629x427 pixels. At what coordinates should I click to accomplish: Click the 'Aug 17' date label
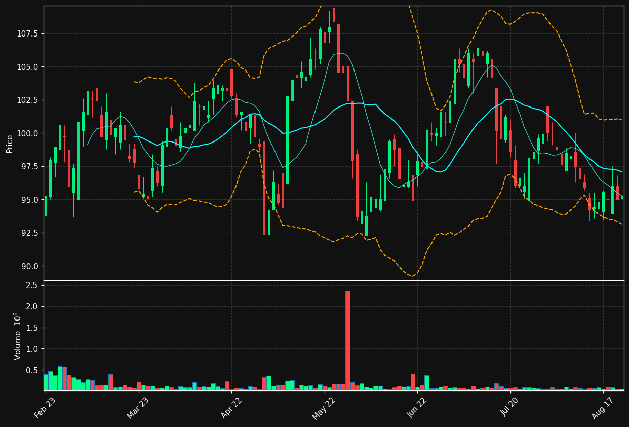[x=604, y=409]
